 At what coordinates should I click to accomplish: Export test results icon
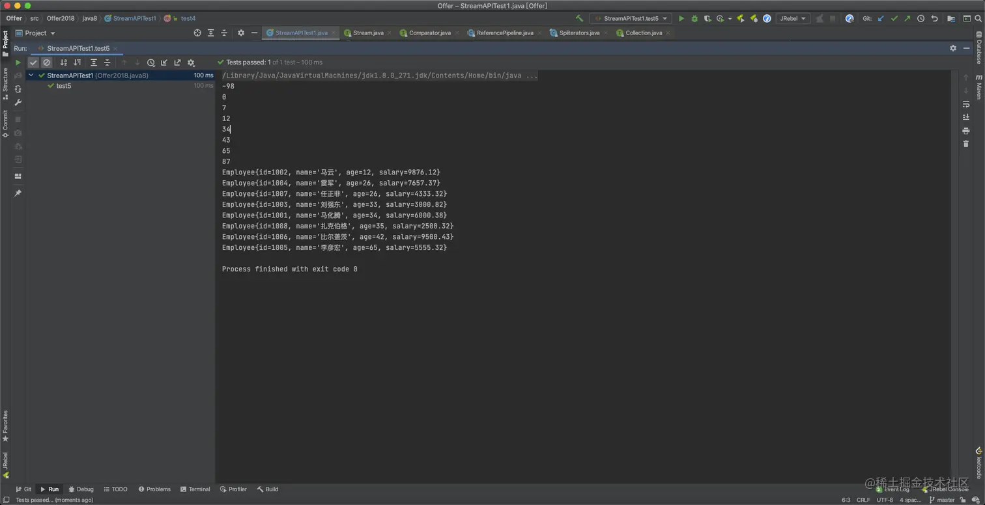tap(177, 62)
